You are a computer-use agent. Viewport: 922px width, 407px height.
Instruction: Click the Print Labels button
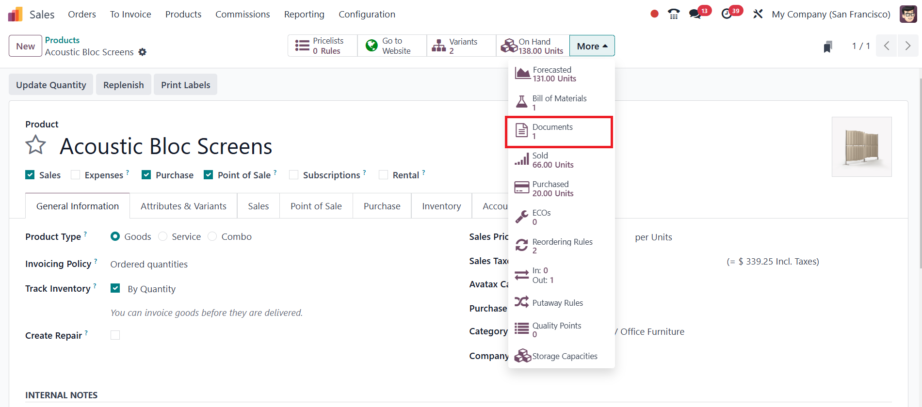tap(186, 85)
